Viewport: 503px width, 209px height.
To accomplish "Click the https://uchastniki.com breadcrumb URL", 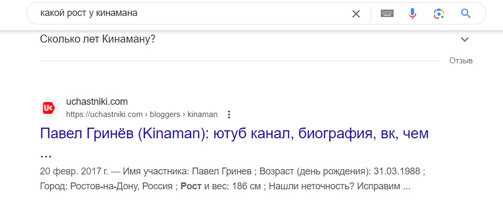I will click(x=104, y=115).
